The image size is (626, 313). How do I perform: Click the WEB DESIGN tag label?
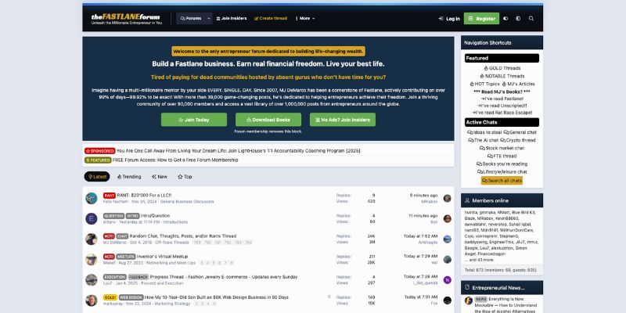[x=131, y=297]
